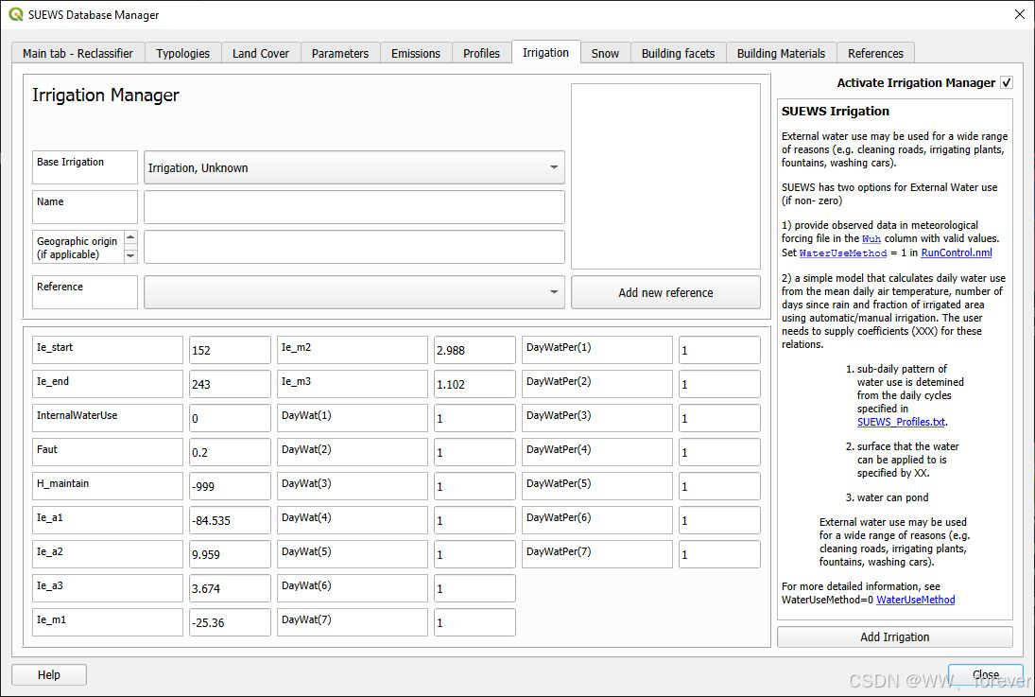Go to the References tab
The height and width of the screenshot is (697, 1035).
coord(875,54)
